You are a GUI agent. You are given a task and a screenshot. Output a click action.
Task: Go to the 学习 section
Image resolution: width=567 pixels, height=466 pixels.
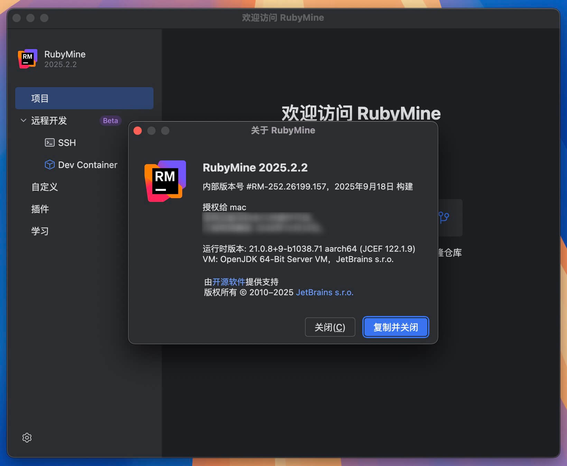(x=40, y=231)
